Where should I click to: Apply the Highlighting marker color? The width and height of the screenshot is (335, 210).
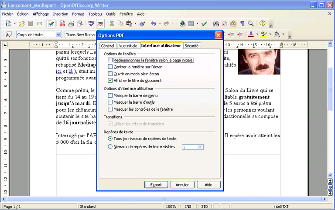click(264, 34)
